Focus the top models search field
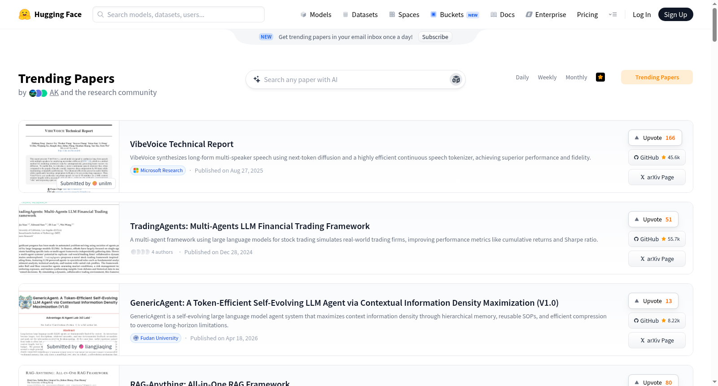 [179, 14]
